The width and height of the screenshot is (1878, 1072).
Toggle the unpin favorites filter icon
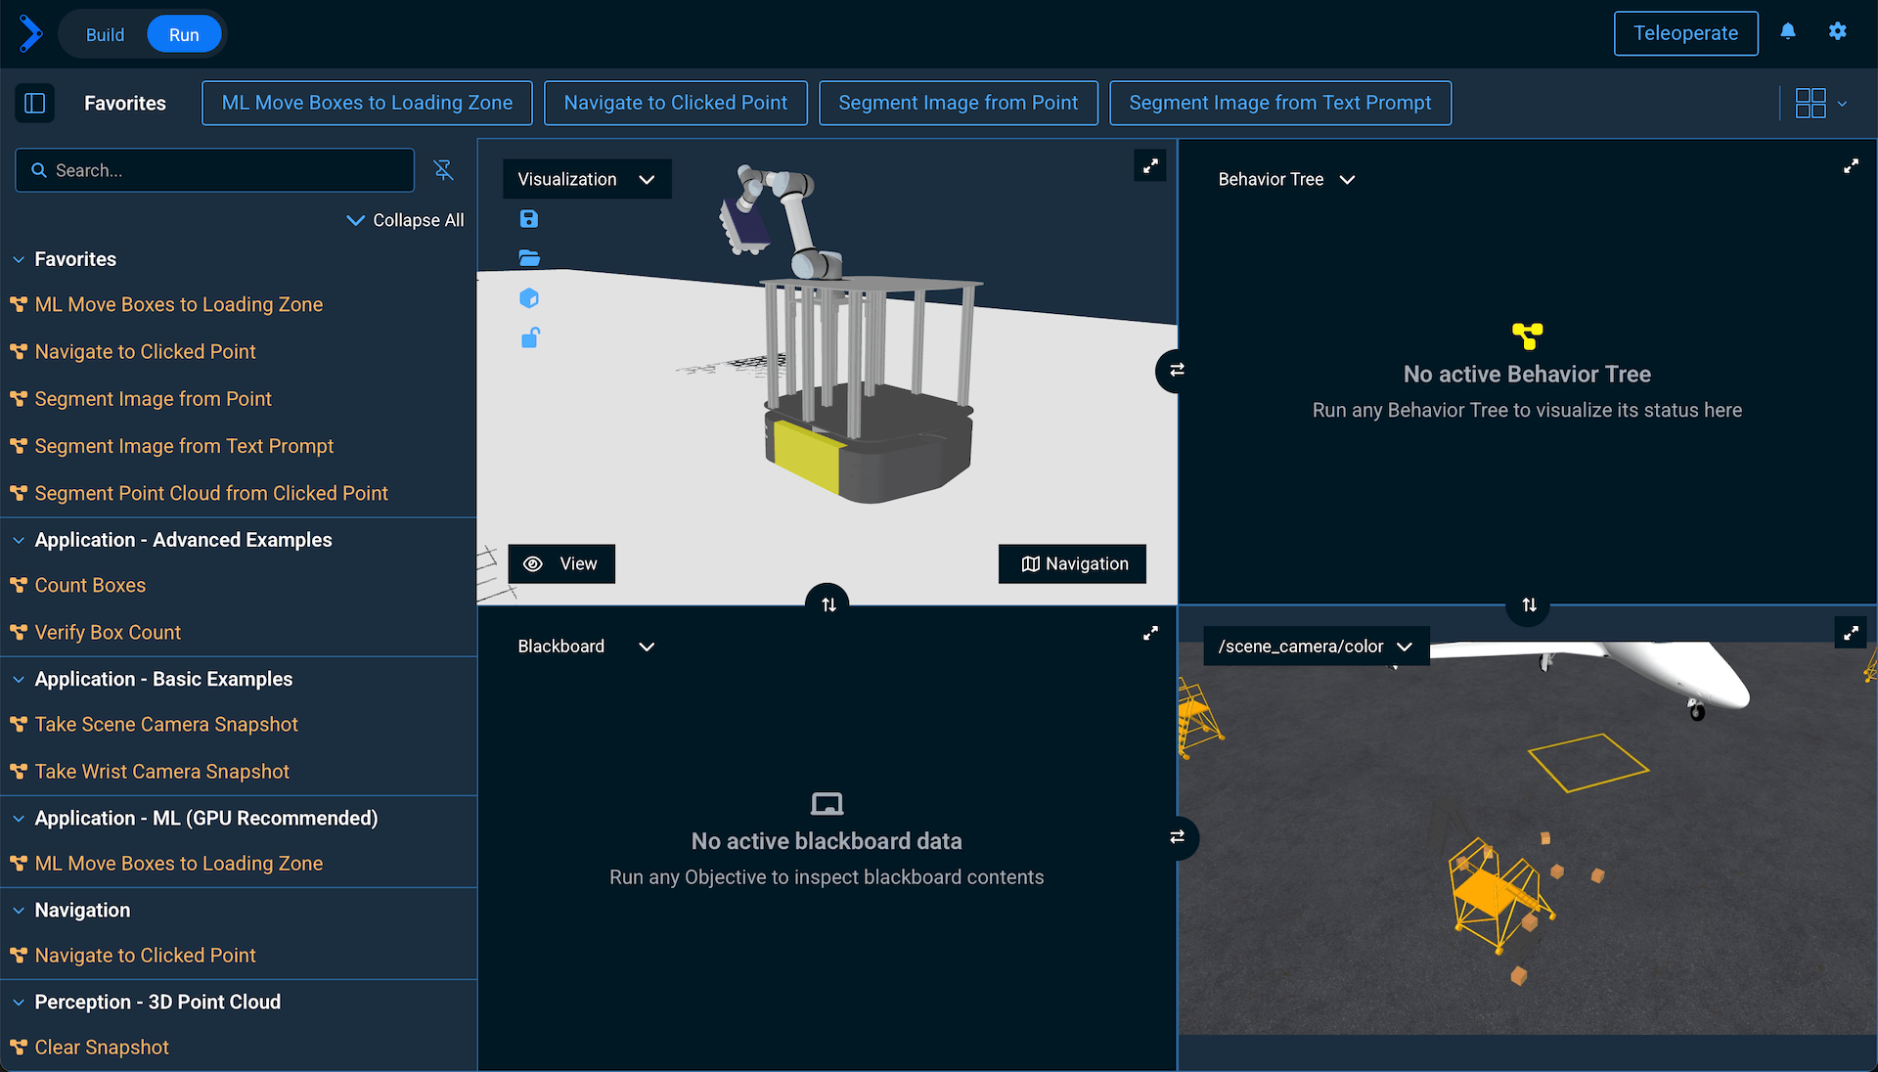click(444, 170)
